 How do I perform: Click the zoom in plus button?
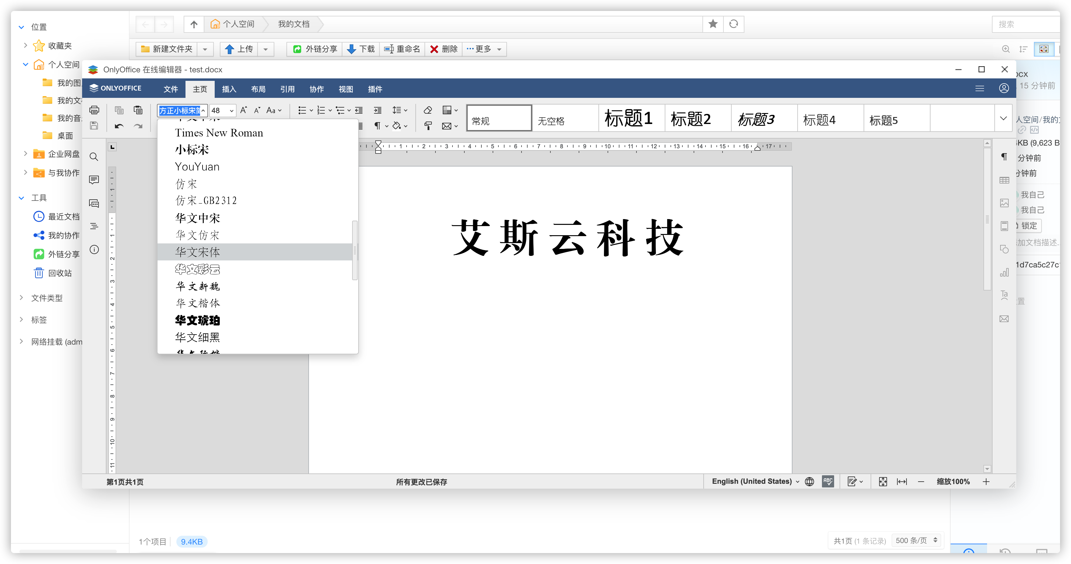(x=986, y=481)
